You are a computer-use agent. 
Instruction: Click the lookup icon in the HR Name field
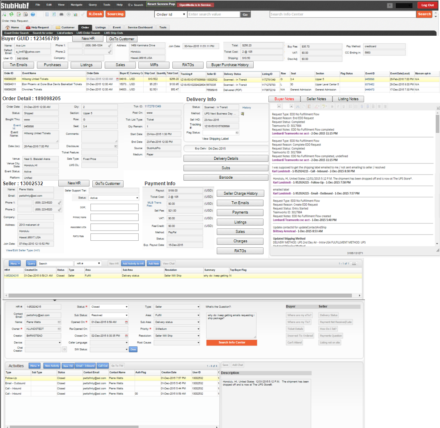click(x=59, y=322)
